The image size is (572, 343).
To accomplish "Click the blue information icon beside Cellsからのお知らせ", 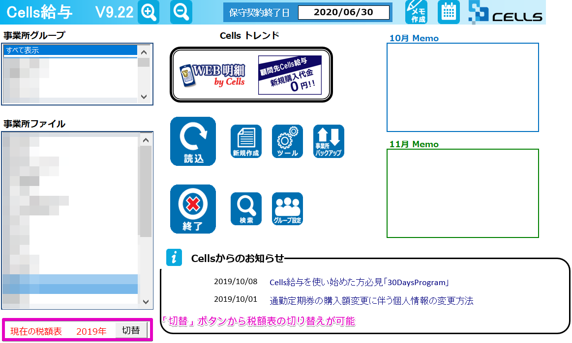I will 174,258.
